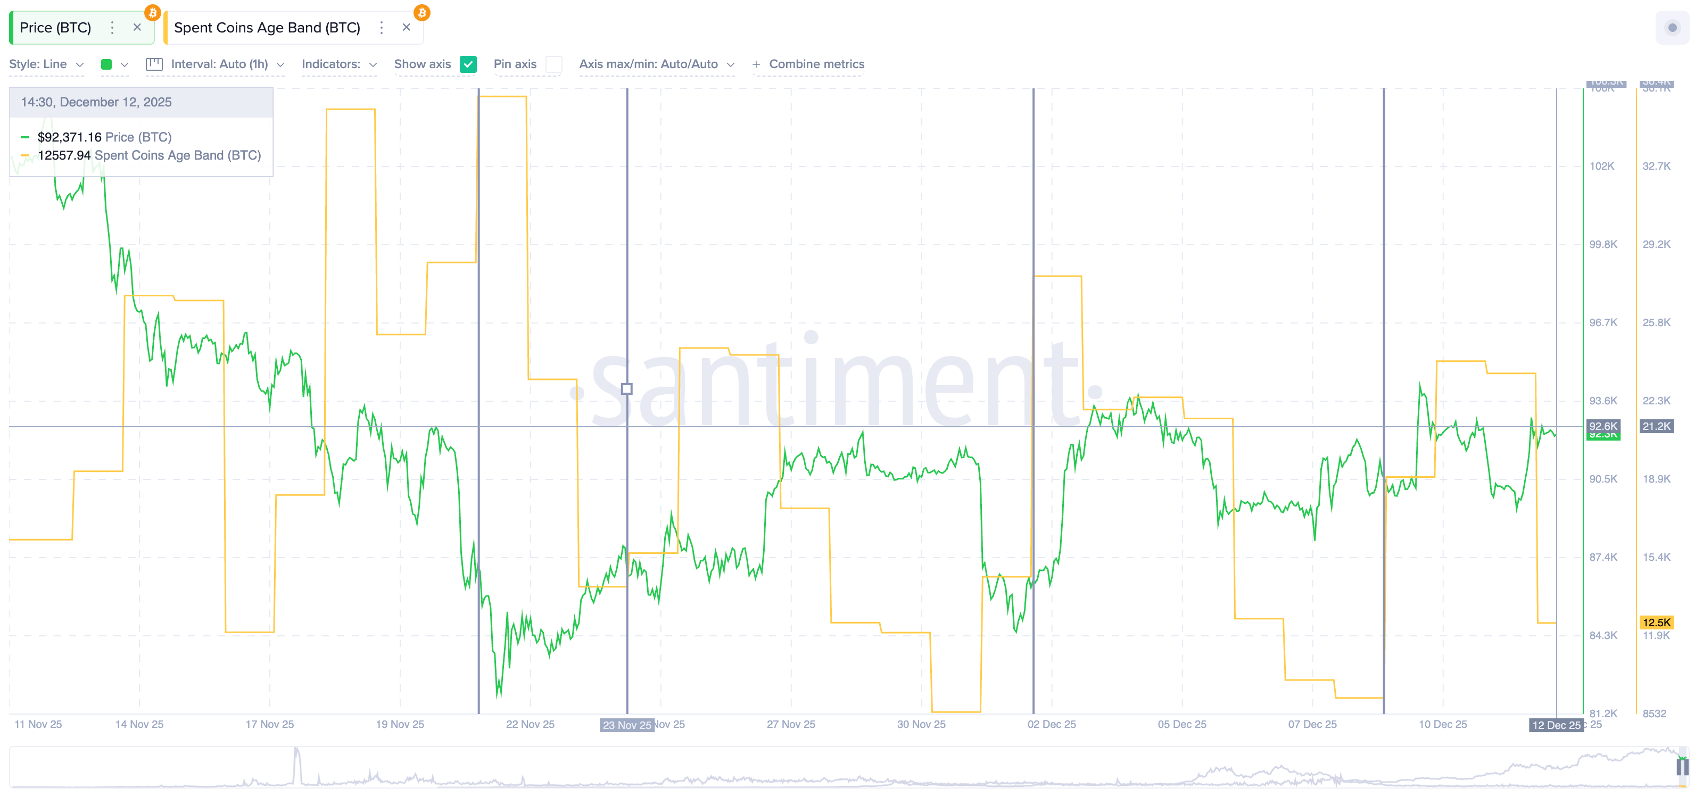Click the Combine metrics button
The height and width of the screenshot is (796, 1703).
tap(816, 64)
